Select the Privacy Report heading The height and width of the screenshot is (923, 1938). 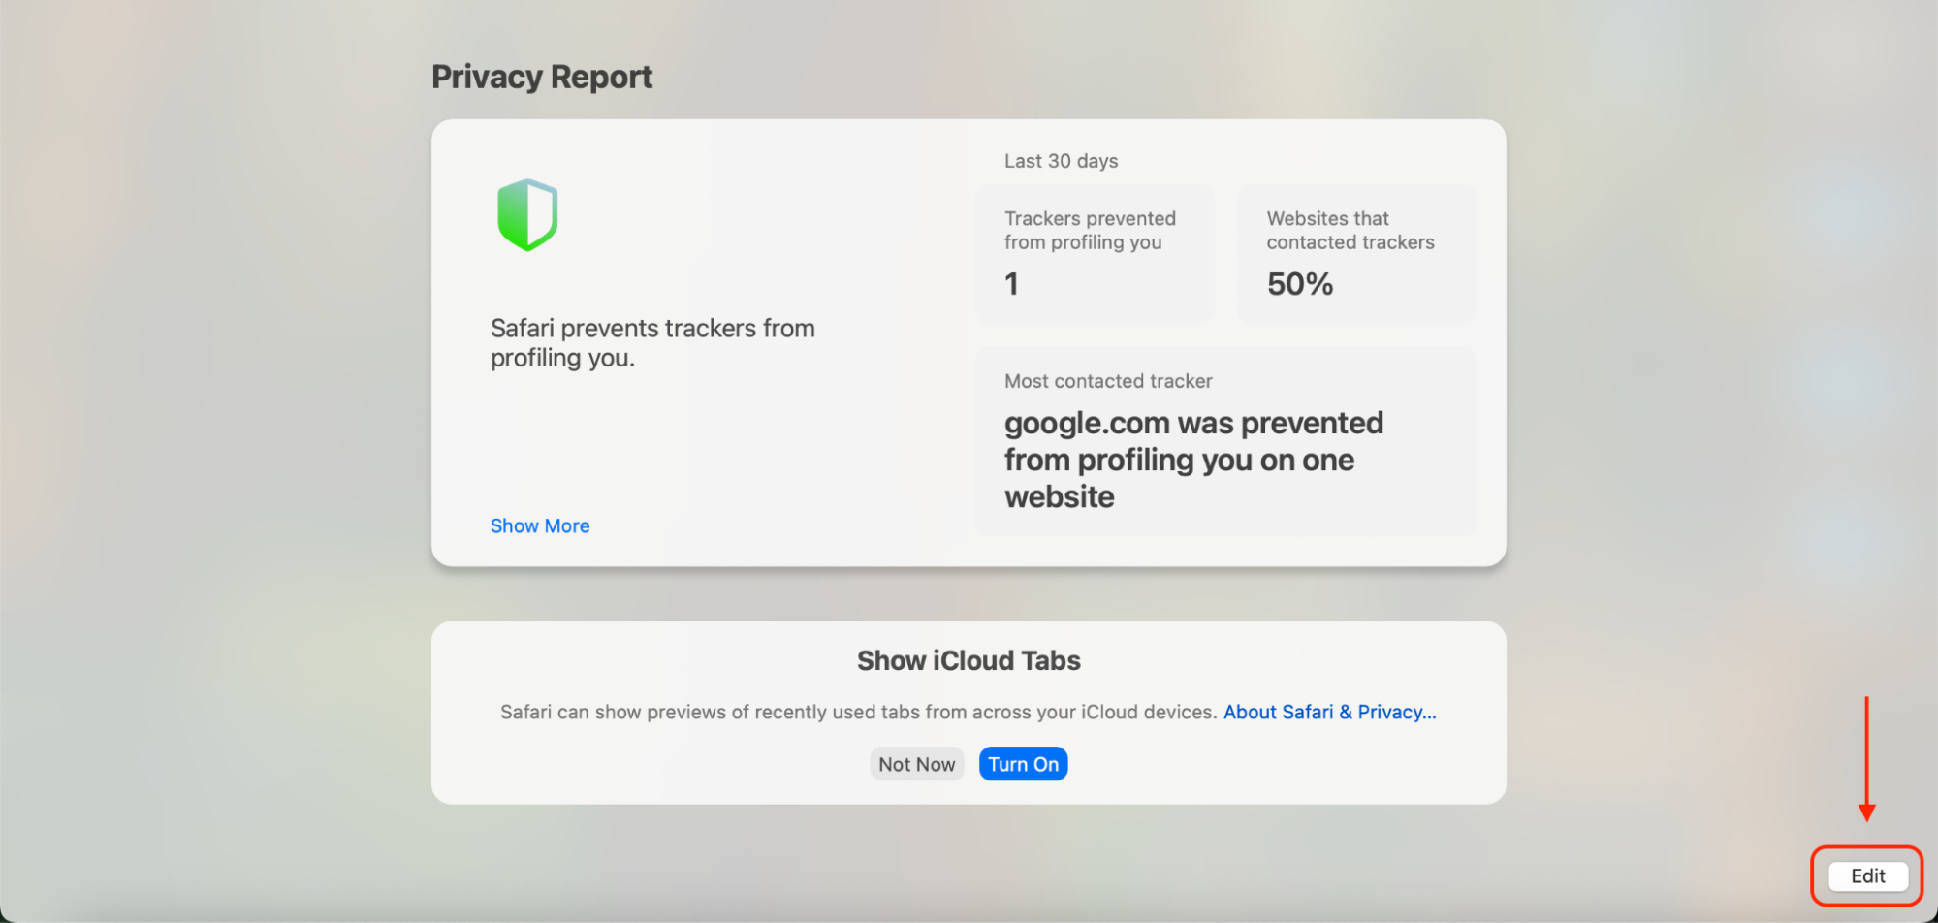pyautogui.click(x=541, y=76)
